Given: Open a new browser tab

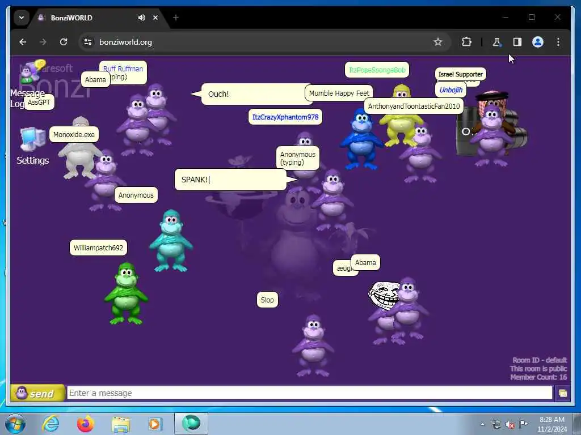Looking at the screenshot, I should click(x=176, y=18).
